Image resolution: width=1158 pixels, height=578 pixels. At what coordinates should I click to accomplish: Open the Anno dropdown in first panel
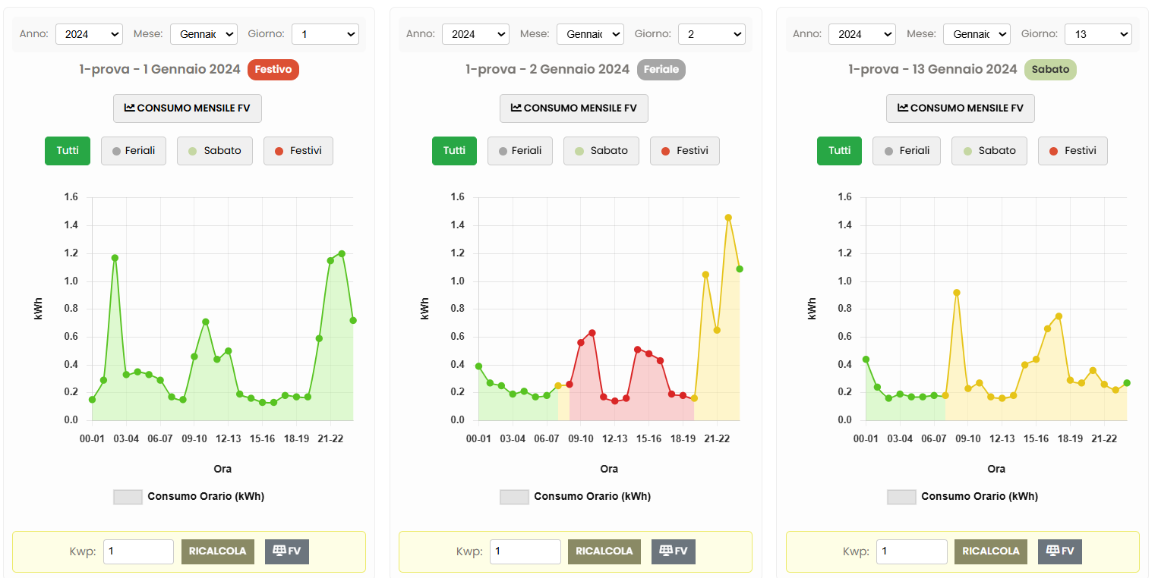pyautogui.click(x=89, y=34)
